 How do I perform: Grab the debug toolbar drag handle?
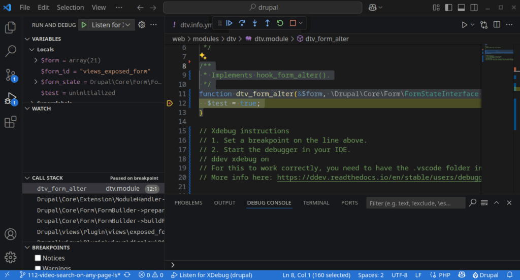tap(219, 23)
